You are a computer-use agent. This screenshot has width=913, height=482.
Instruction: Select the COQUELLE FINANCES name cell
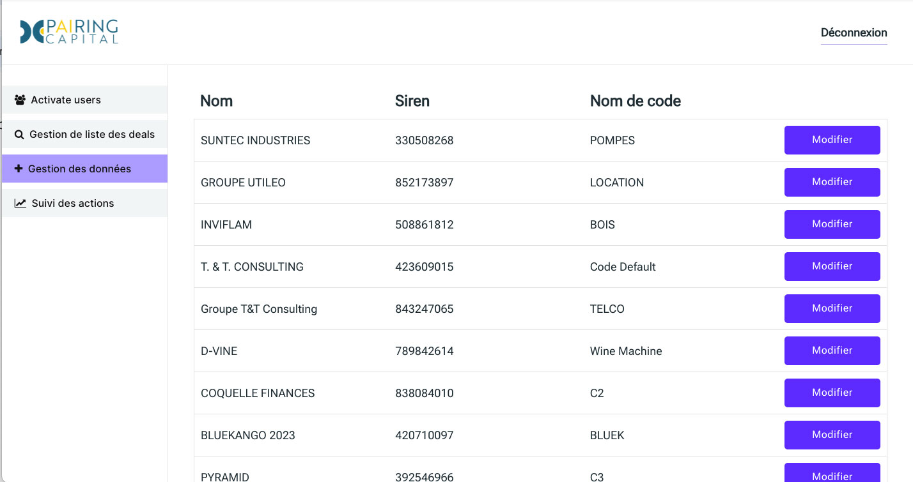coord(258,393)
